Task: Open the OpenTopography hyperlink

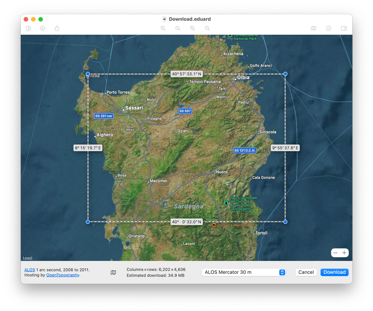Action: click(x=62, y=275)
